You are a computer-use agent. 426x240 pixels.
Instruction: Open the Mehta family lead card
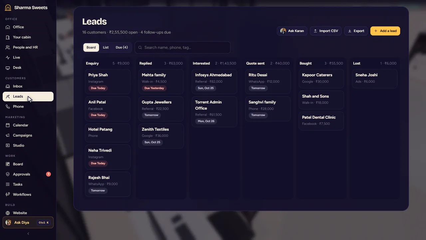[161, 82]
